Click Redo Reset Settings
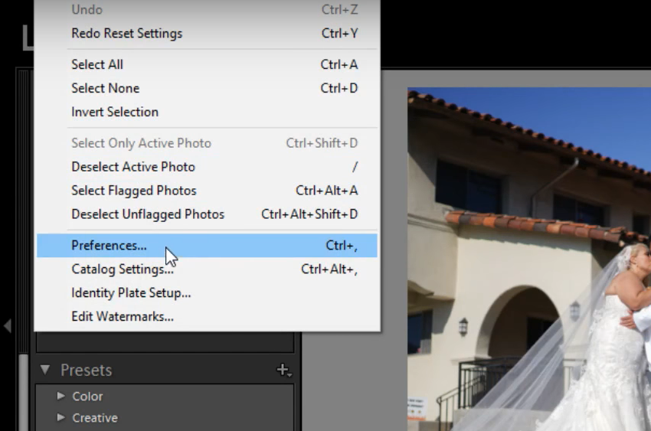 [x=207, y=33]
